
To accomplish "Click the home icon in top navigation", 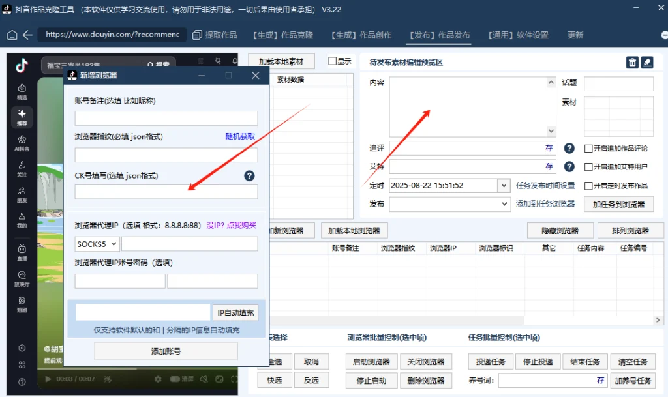I will [x=12, y=35].
